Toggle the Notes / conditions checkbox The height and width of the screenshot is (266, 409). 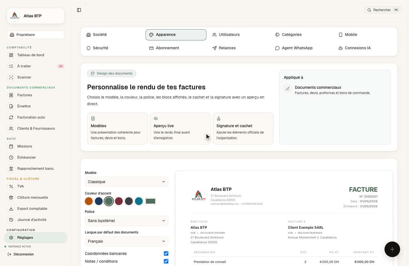tap(166, 261)
